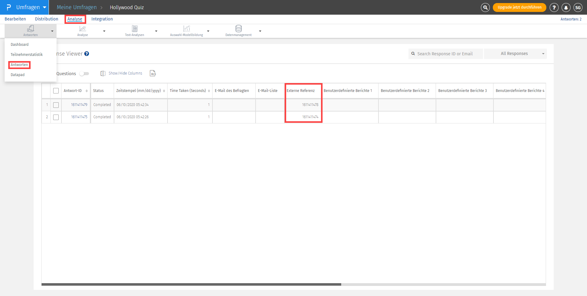Export responses using the XLS icon

pyautogui.click(x=153, y=73)
